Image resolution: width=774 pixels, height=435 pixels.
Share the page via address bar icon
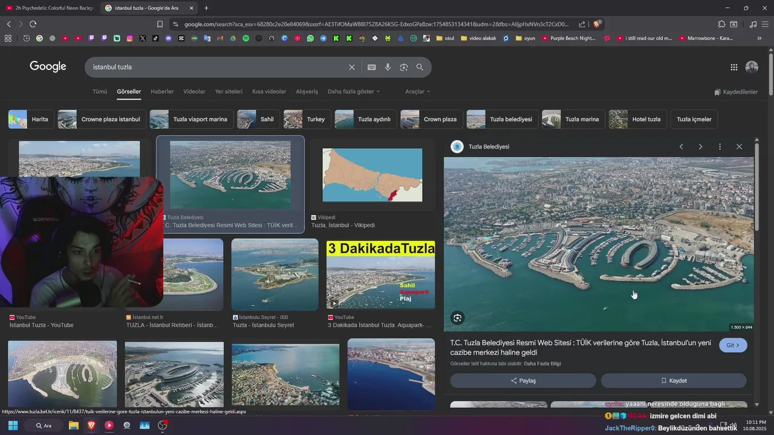582,24
